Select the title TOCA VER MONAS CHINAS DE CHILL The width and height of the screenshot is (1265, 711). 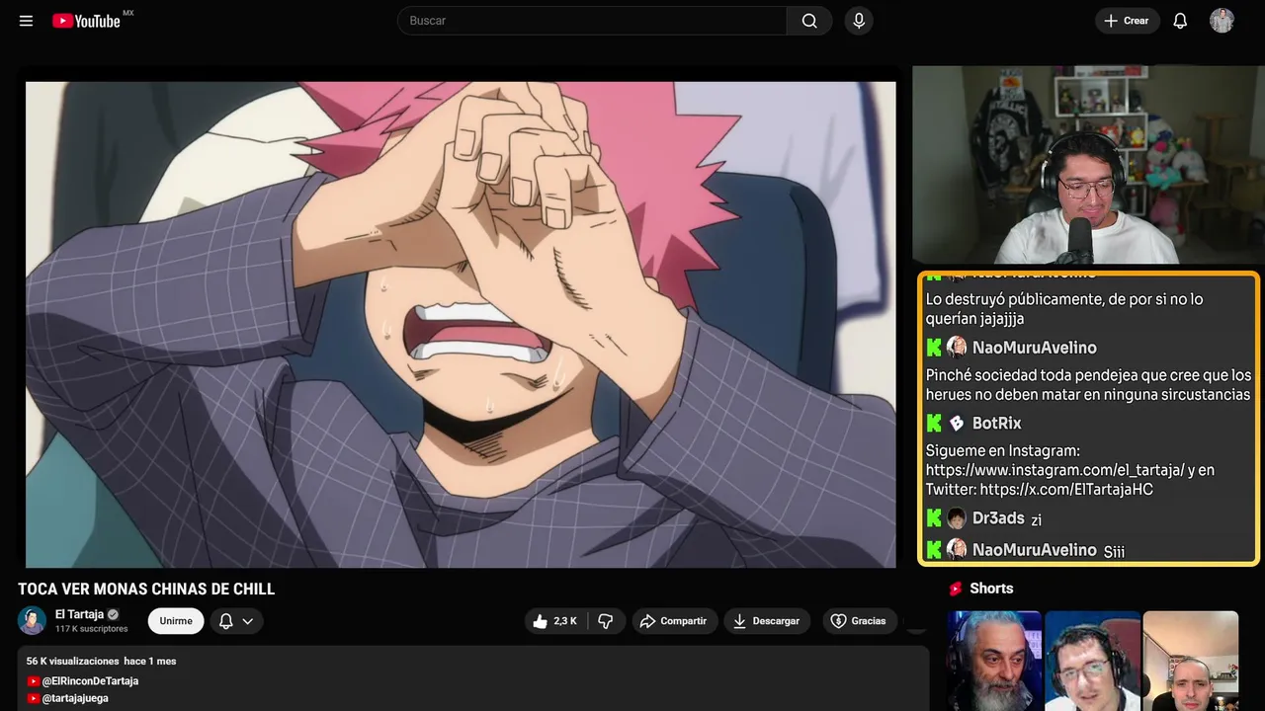point(146,590)
